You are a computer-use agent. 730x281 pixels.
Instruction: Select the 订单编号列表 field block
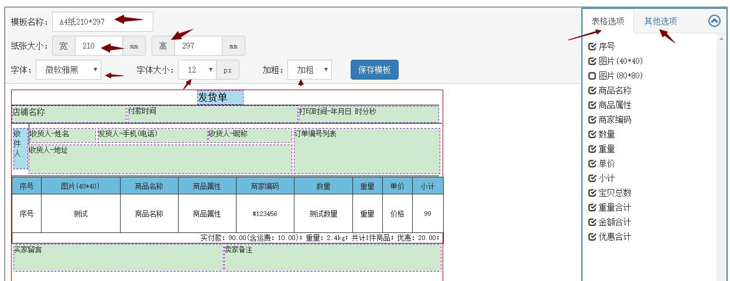366,150
